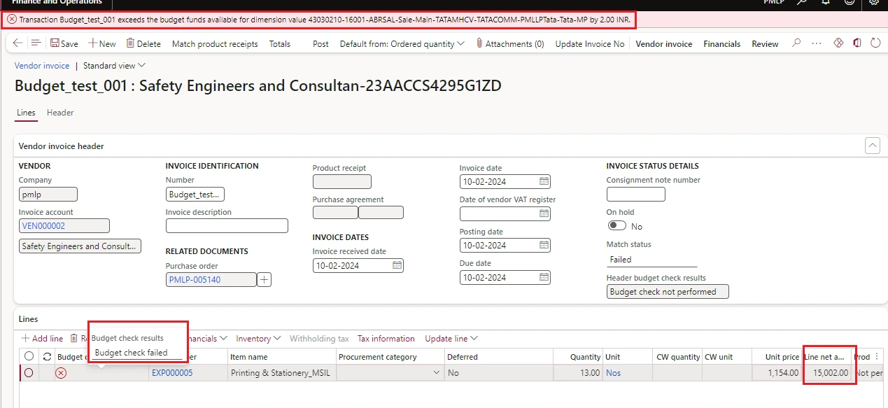Toggle the On hold switch
The height and width of the screenshot is (408, 888).
[x=617, y=226]
